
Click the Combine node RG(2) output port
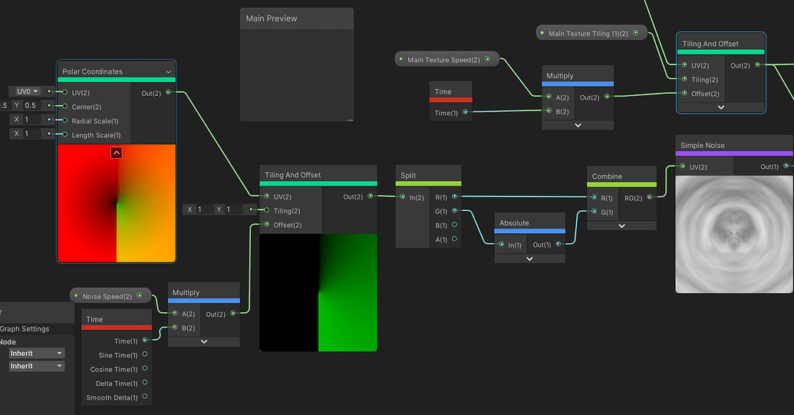[650, 197]
